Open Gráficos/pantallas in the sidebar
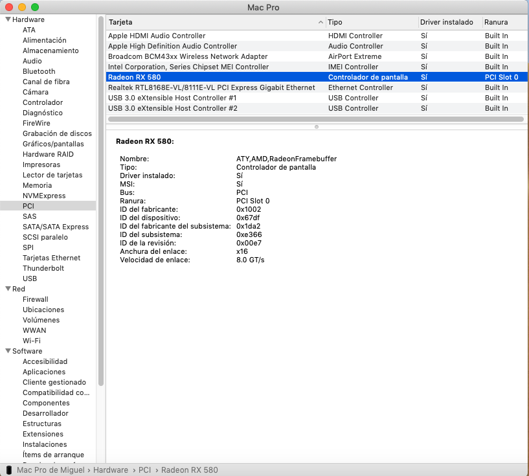This screenshot has height=476, width=529. (x=53, y=144)
